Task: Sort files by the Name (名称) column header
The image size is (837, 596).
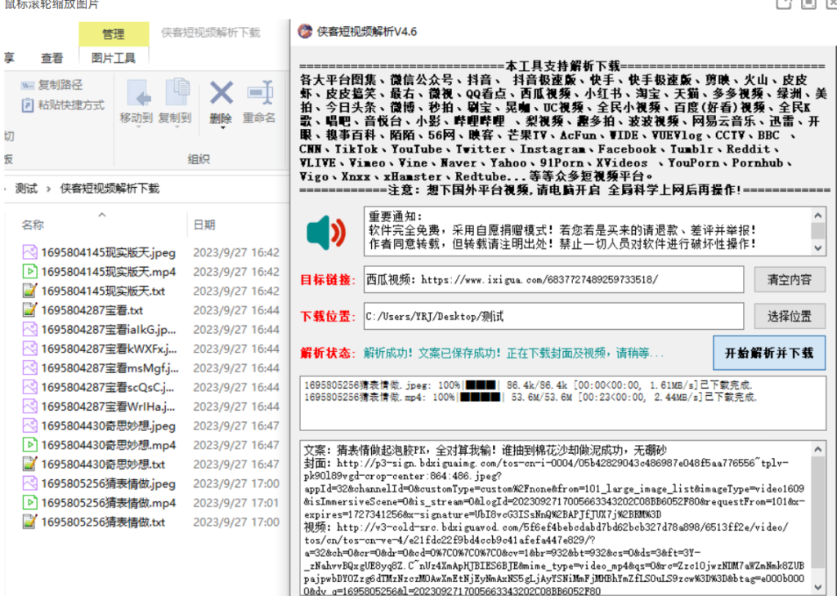Action: (33, 225)
